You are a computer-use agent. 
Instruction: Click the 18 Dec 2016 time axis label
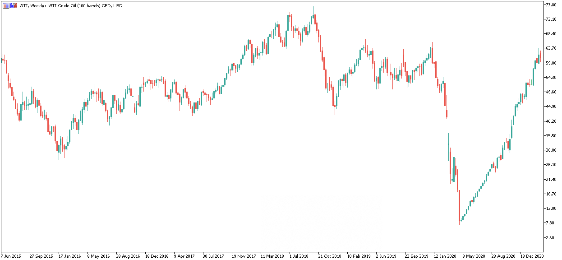(x=157, y=256)
